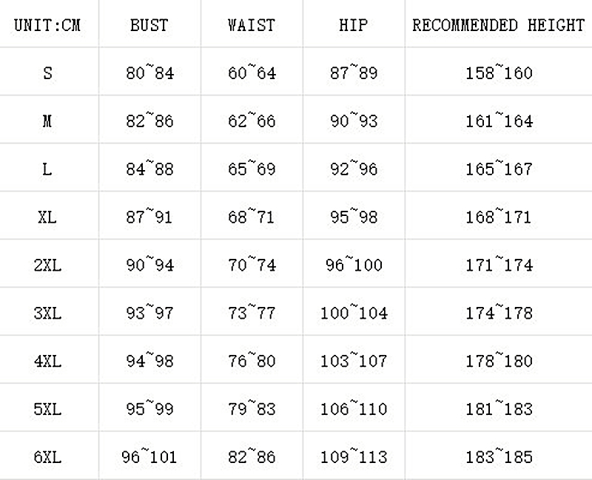The width and height of the screenshot is (592, 480).
Task: Select the 4XL size row label
Action: click(47, 361)
